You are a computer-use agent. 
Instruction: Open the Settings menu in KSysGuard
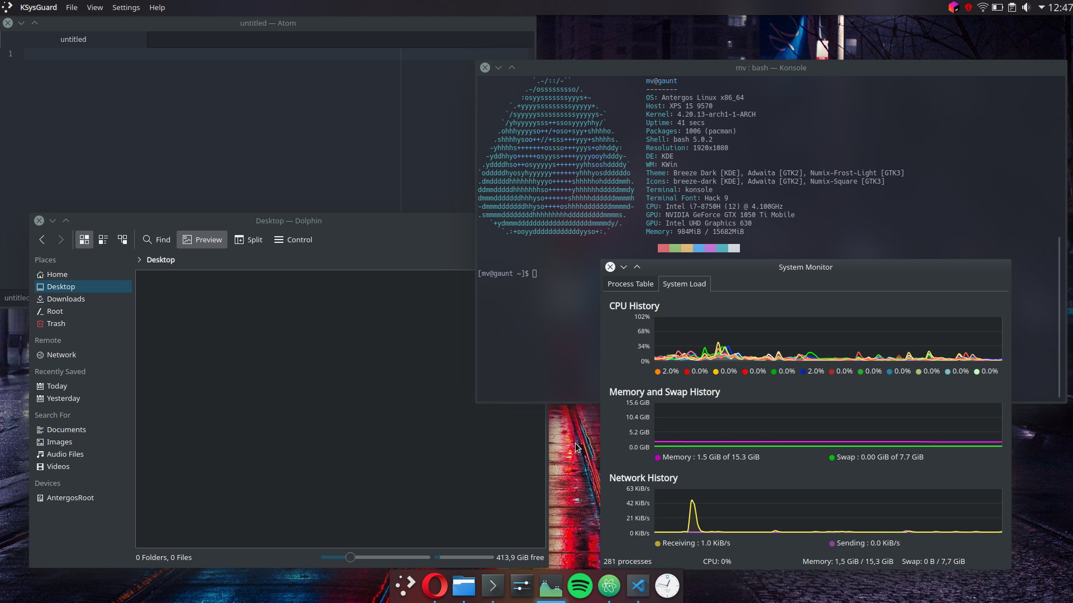(x=126, y=7)
